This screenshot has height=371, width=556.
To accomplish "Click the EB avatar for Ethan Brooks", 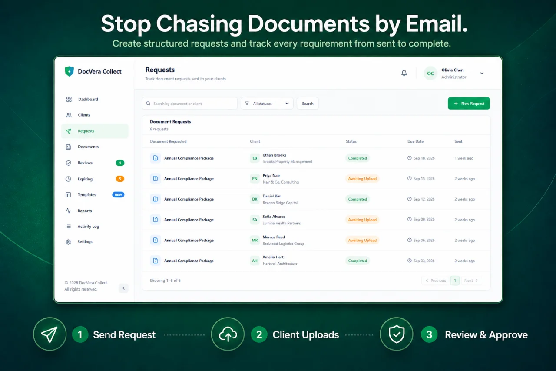I will tap(255, 158).
